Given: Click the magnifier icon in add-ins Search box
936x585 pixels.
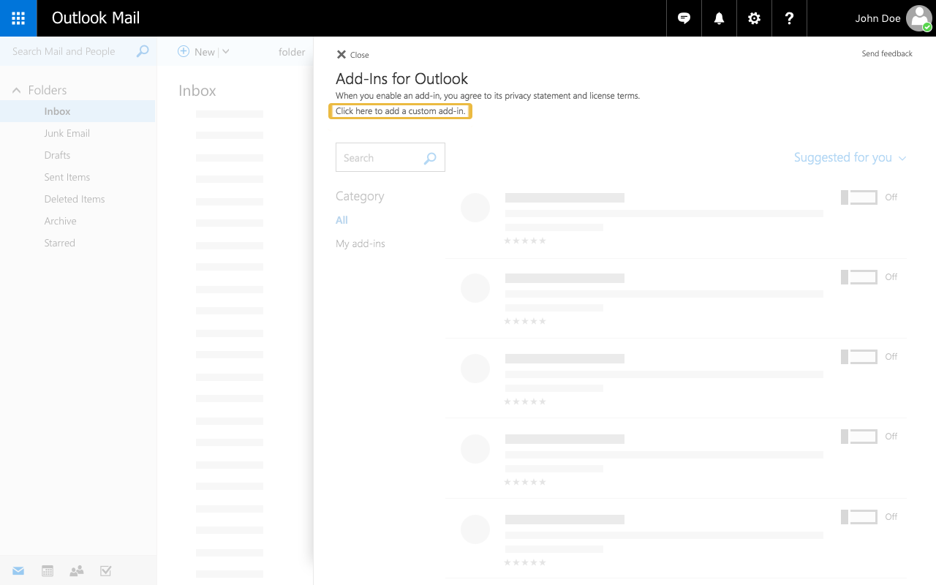Looking at the screenshot, I should pyautogui.click(x=430, y=158).
